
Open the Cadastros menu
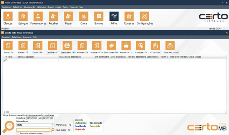tap(6, 7)
